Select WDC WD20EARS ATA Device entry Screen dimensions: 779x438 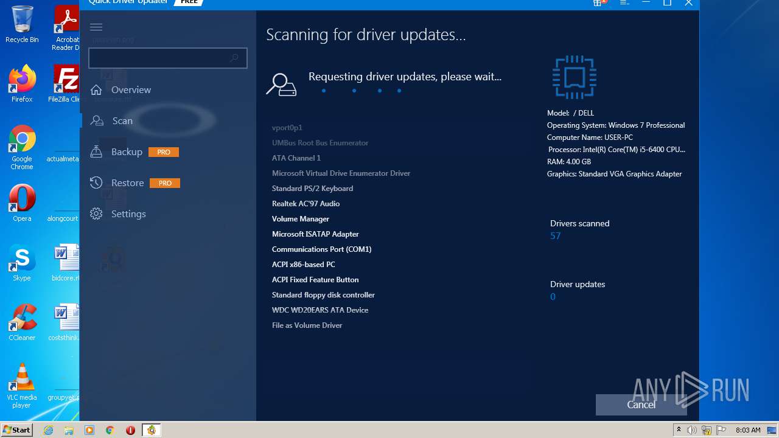(x=320, y=310)
